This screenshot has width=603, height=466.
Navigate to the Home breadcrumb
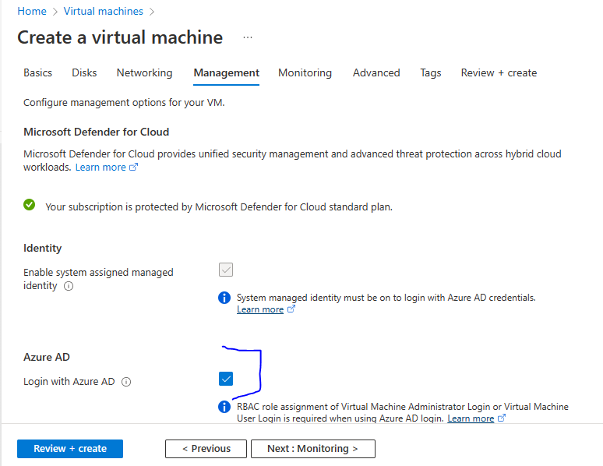32,11
